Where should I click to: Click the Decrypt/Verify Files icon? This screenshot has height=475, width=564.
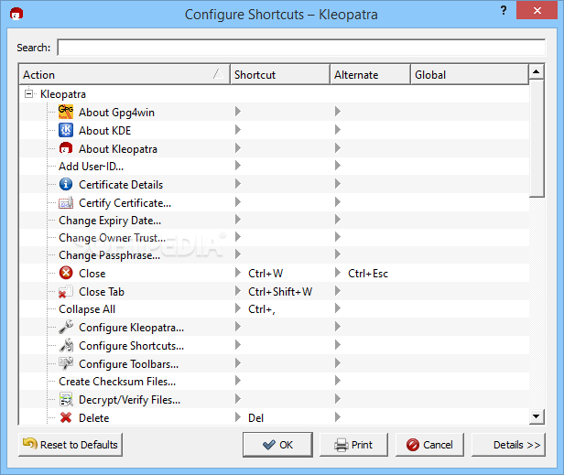(66, 399)
